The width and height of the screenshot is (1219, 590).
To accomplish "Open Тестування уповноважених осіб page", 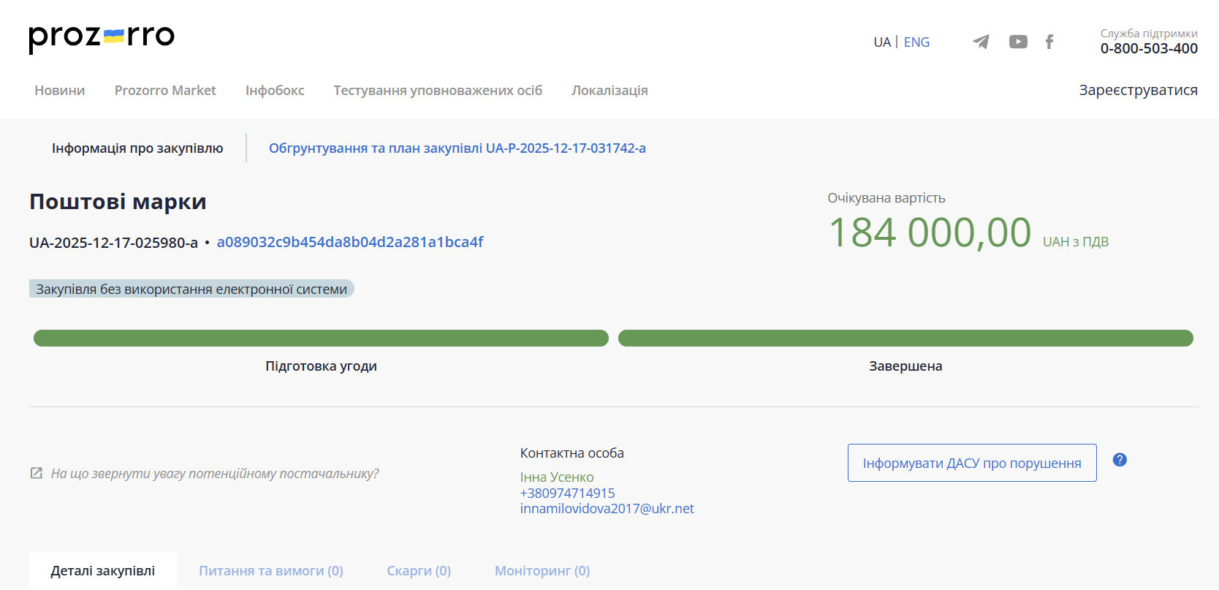I will [x=438, y=91].
